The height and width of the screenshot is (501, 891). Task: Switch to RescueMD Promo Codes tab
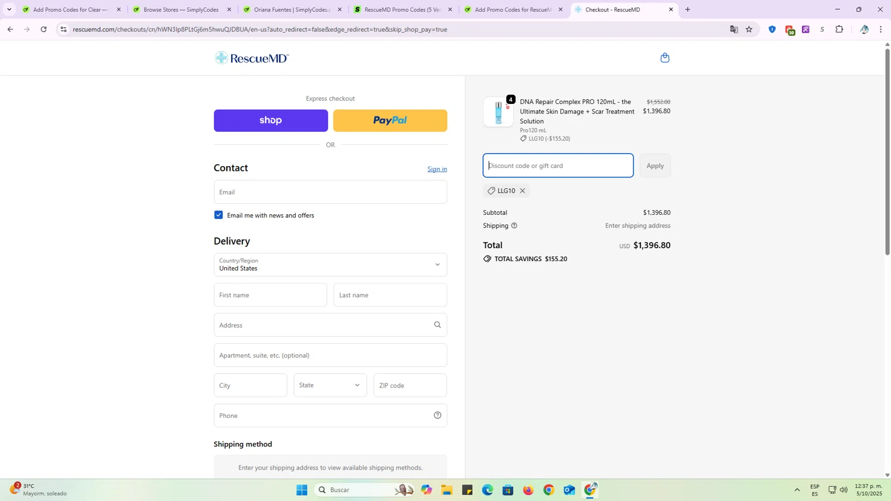pyautogui.click(x=403, y=9)
